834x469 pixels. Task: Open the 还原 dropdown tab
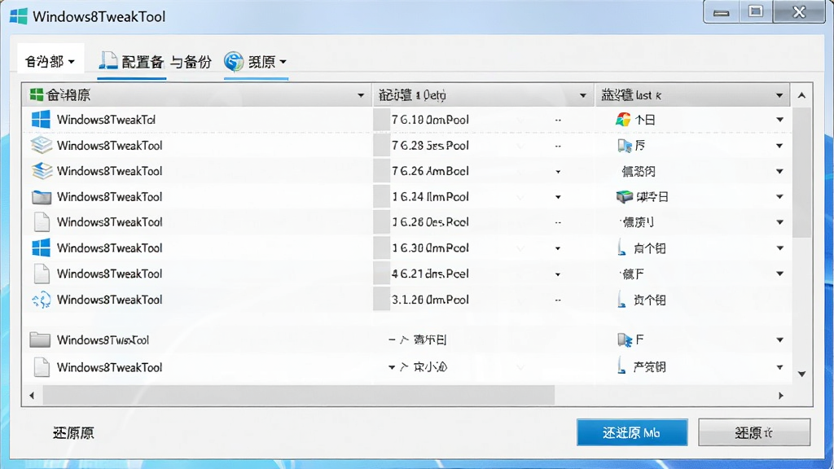pos(256,61)
